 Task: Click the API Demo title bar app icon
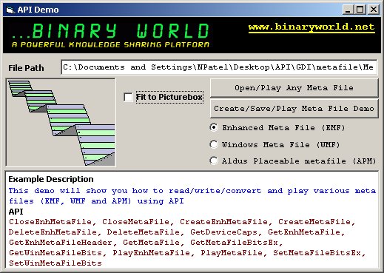[10, 10]
